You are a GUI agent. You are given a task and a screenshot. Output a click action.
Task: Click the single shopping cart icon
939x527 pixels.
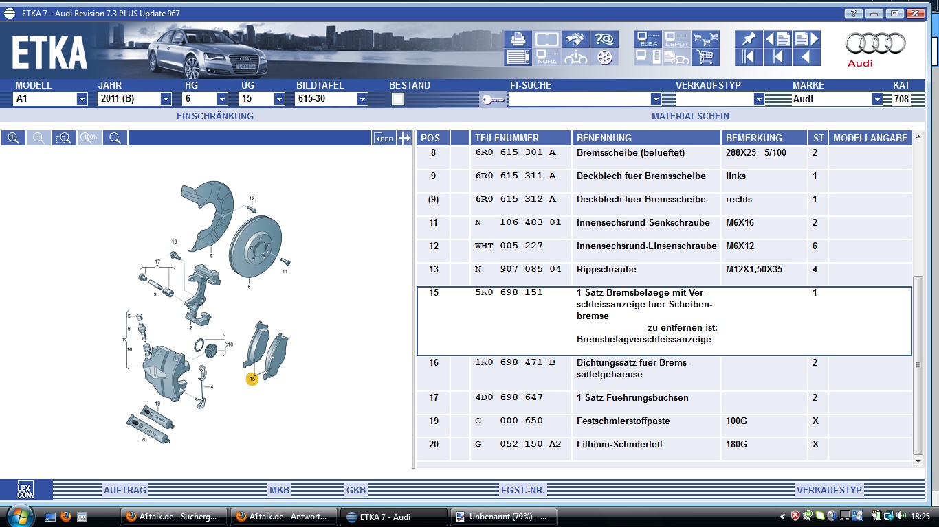tap(705, 57)
